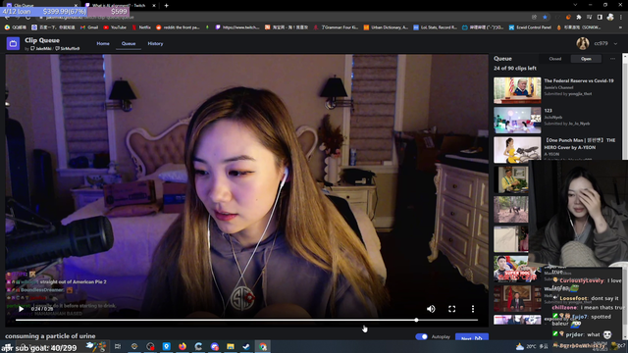Expand the cc979 account dropdown

(x=615, y=43)
